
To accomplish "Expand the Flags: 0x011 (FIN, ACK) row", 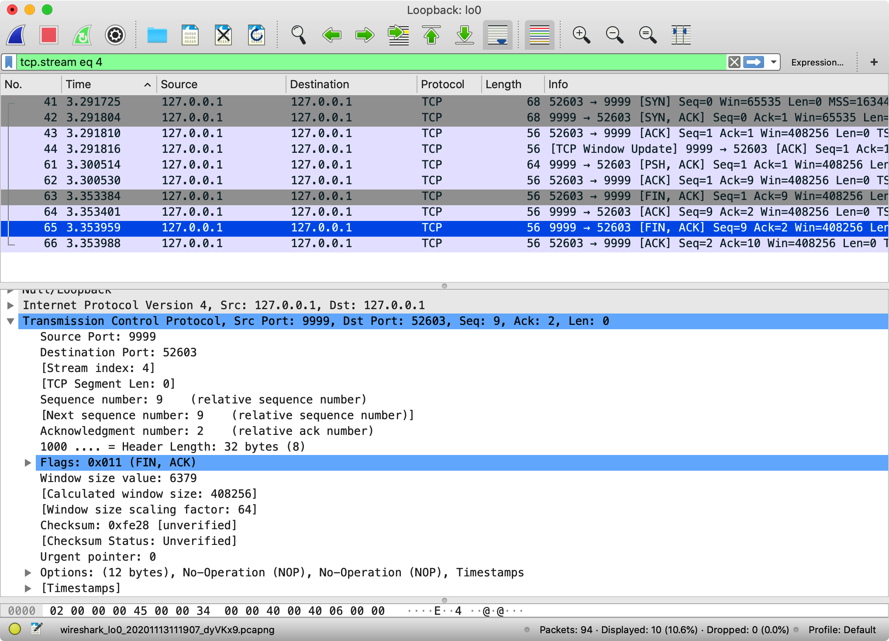I will pyautogui.click(x=28, y=463).
